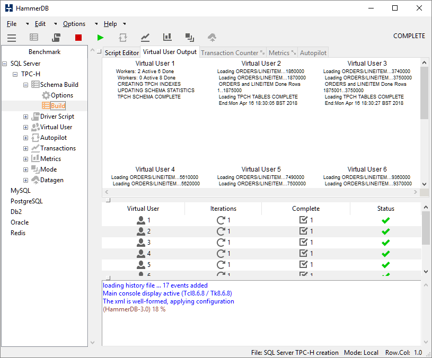Select the orange Build tree item

(x=54, y=106)
